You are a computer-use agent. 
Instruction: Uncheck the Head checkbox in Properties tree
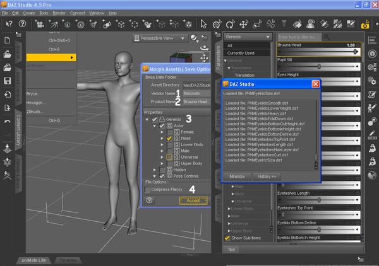click(x=169, y=138)
